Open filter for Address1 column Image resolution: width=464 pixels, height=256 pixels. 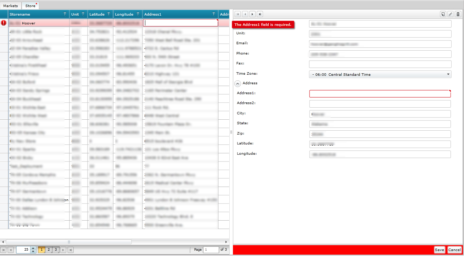213,14
